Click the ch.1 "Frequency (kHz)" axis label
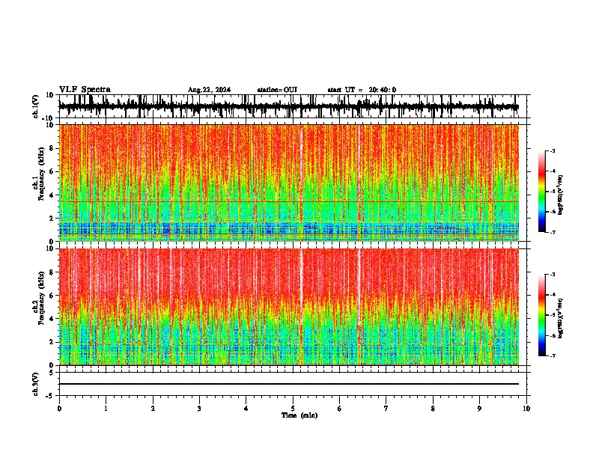593x458 pixels. (x=41, y=174)
